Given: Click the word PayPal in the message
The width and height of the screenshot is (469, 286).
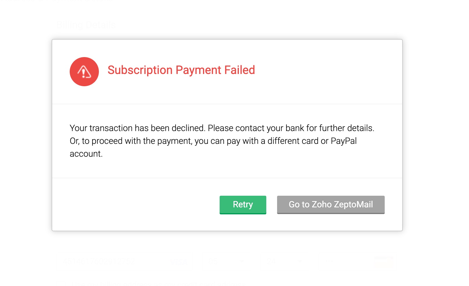Looking at the screenshot, I should click(x=343, y=141).
